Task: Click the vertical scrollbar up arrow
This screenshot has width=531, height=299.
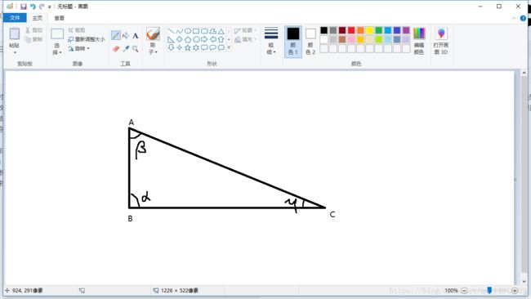Action: (x=524, y=73)
